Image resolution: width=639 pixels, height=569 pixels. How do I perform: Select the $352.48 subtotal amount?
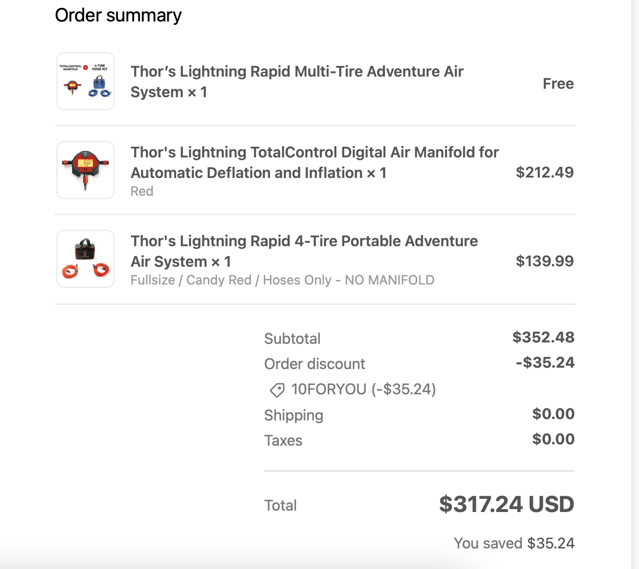[x=543, y=337]
